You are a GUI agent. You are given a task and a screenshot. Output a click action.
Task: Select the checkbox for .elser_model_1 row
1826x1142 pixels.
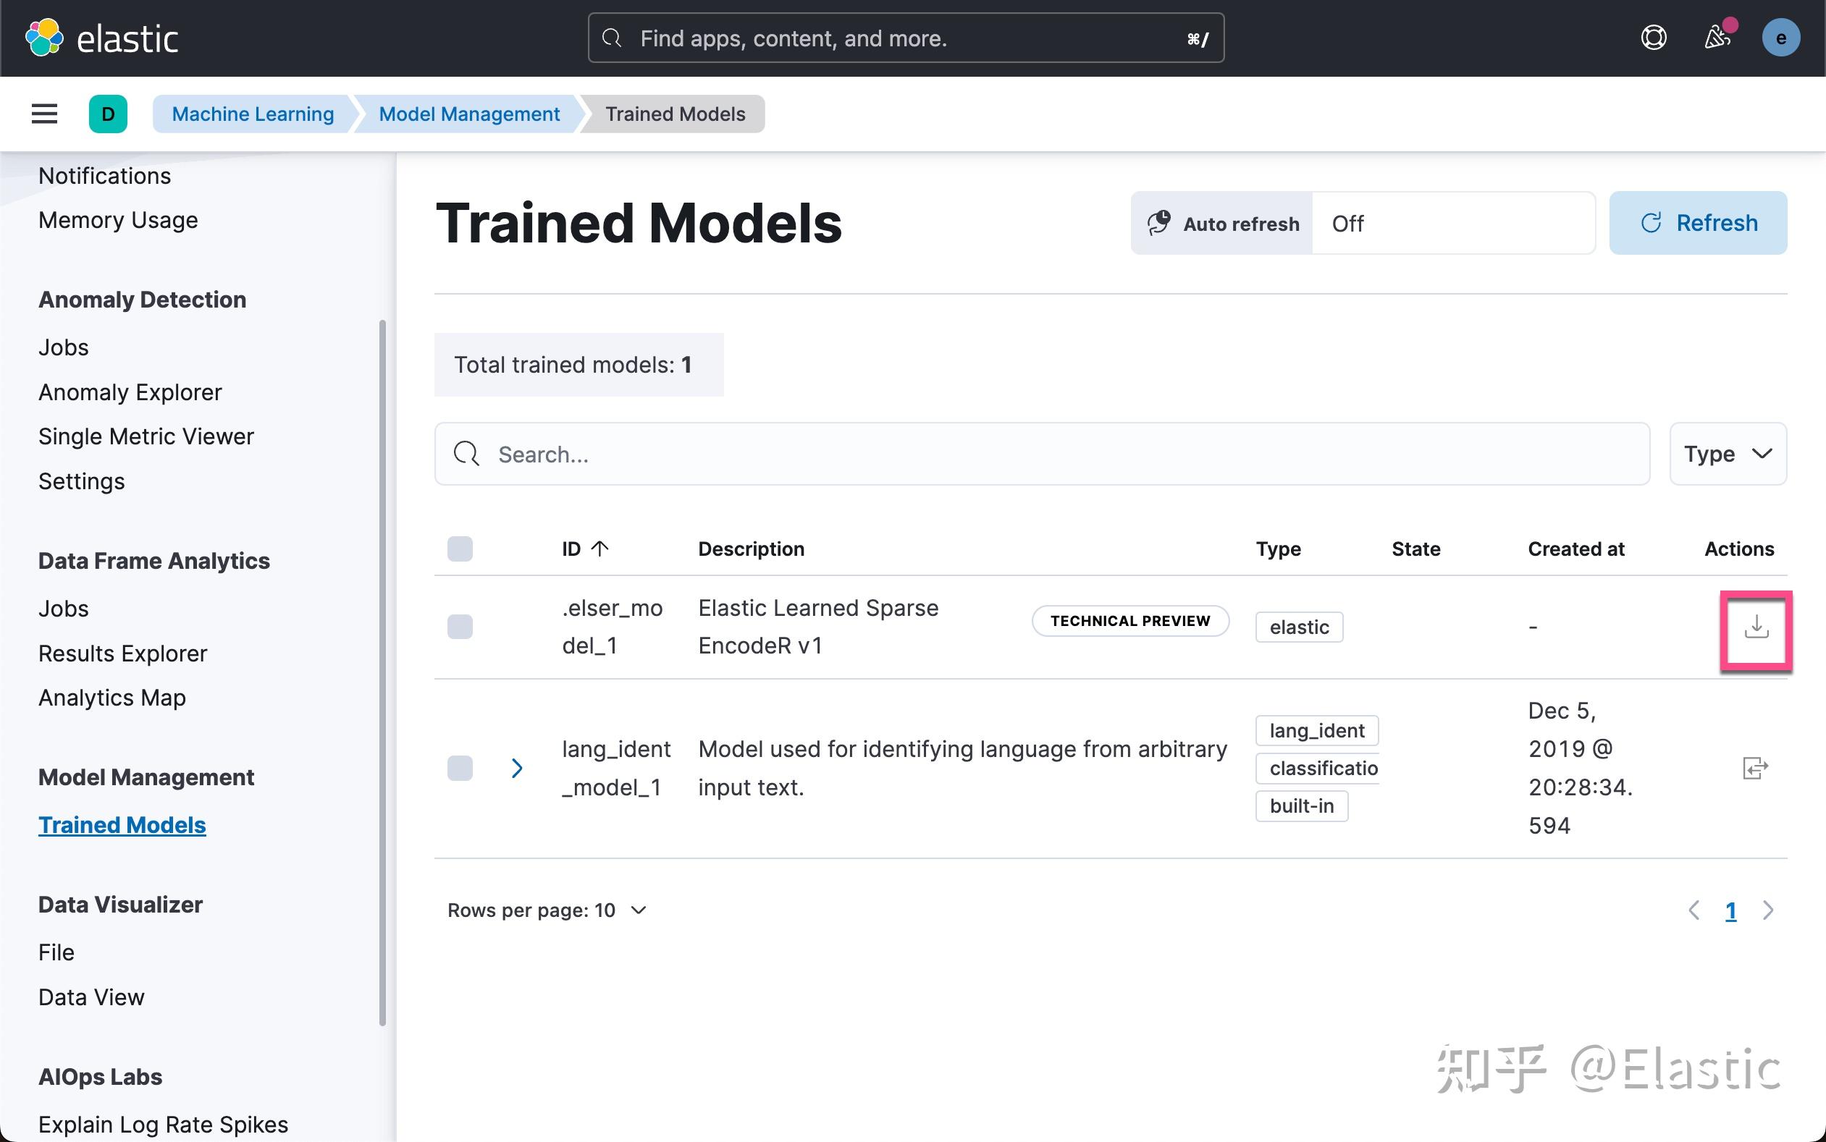459,625
